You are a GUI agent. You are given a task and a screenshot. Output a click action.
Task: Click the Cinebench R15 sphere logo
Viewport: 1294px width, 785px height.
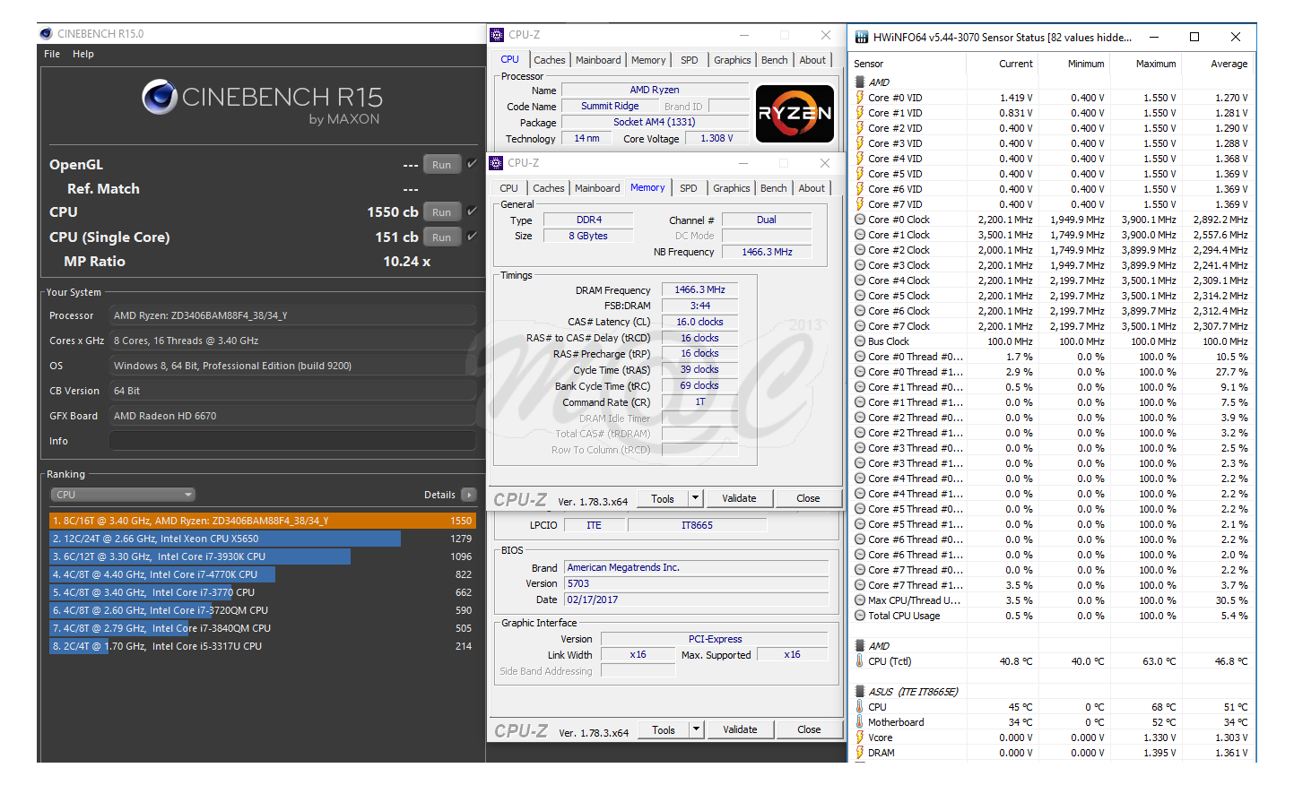160,97
